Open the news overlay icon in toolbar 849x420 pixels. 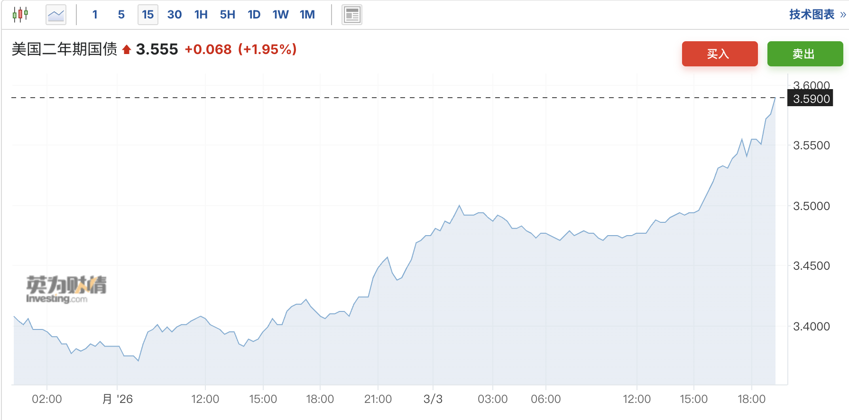(352, 15)
